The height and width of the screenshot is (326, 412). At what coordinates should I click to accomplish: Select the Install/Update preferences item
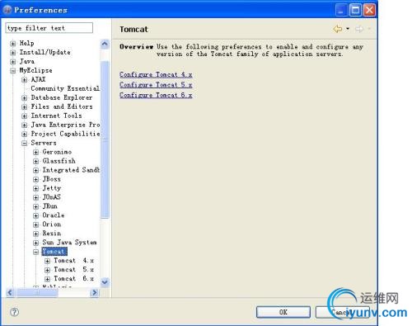[44, 52]
